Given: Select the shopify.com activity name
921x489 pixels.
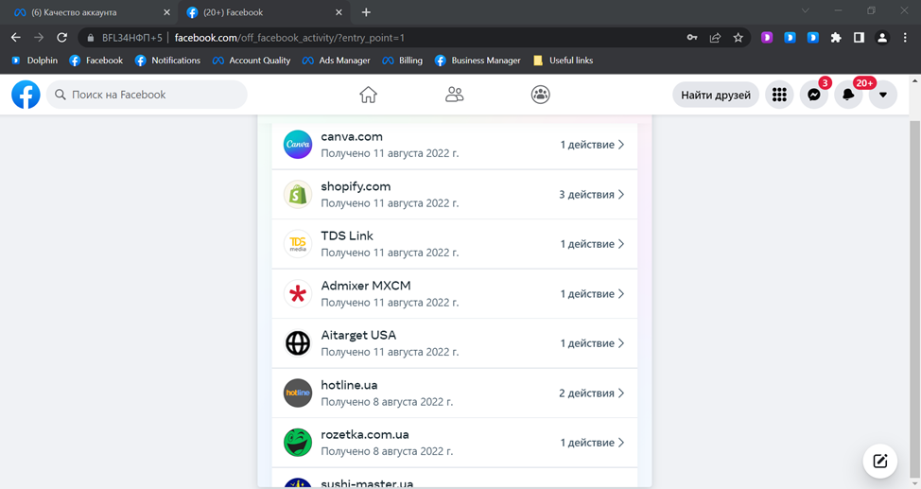Looking at the screenshot, I should [356, 186].
